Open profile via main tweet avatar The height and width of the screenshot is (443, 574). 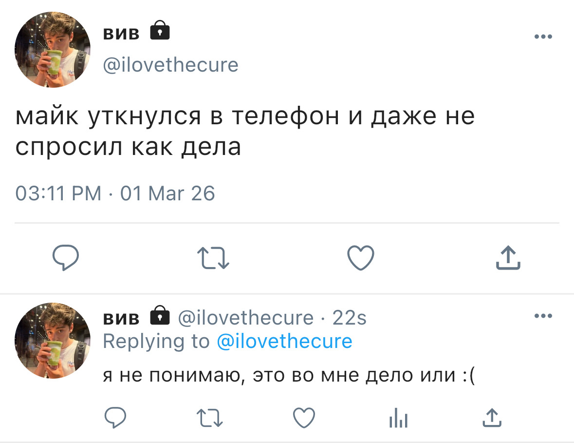click(x=53, y=50)
